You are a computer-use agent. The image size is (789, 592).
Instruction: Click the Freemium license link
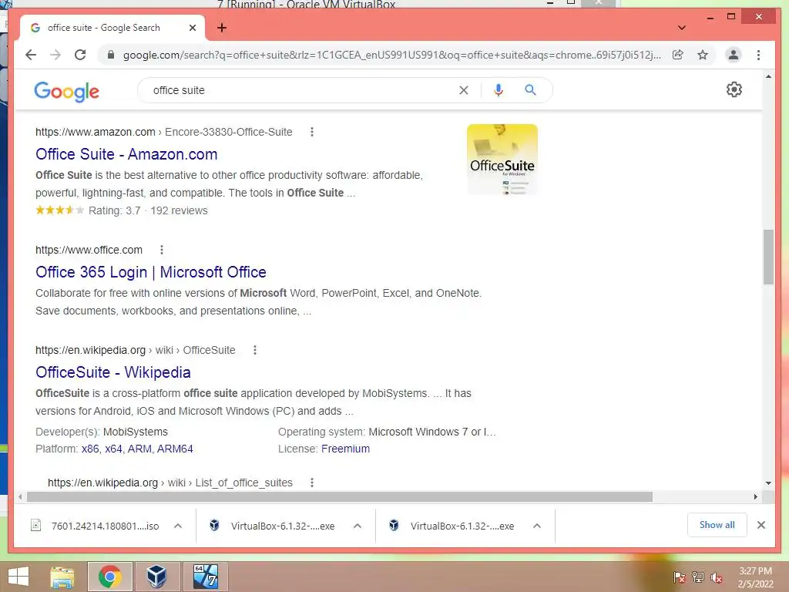pos(345,449)
